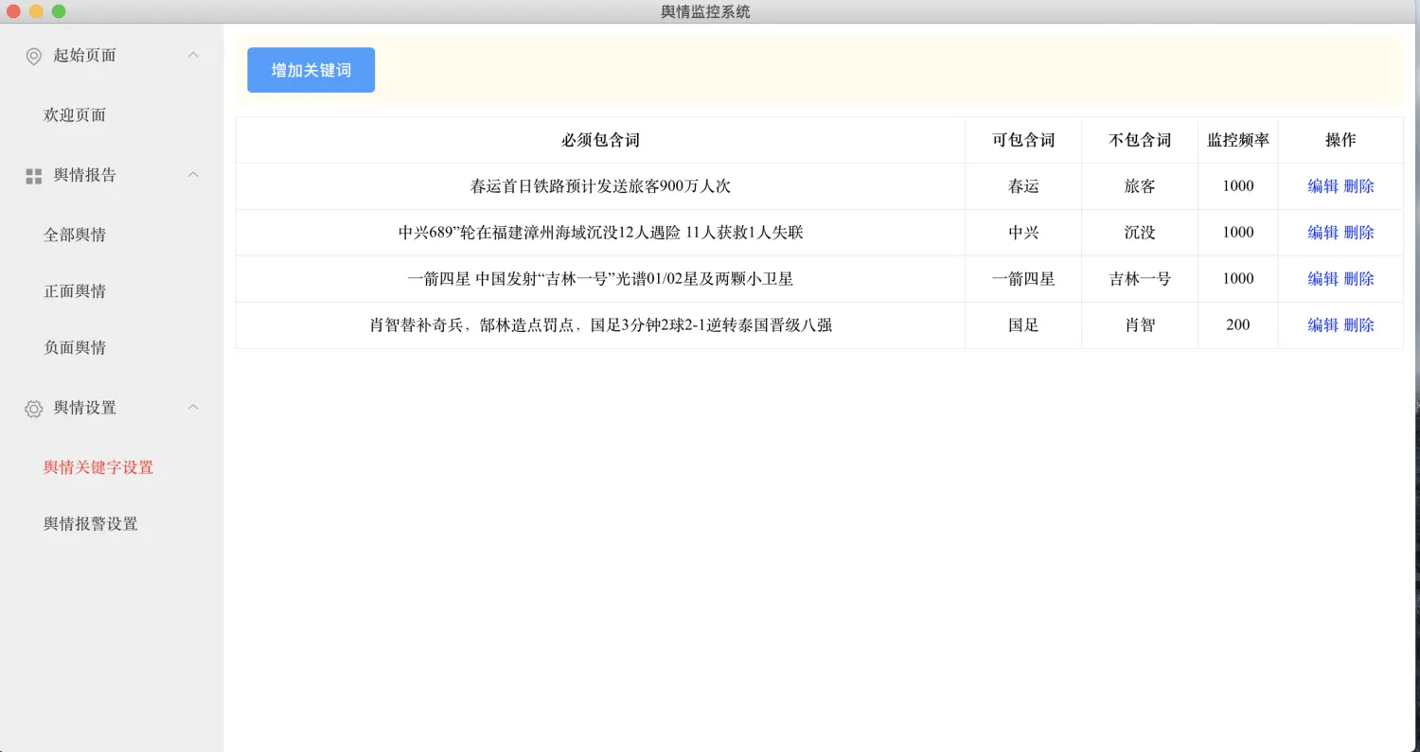Viewport: 1420px width, 752px height.
Task: Select the cell starting with 中兴689”轮在福建漳州
Action: pos(600,233)
